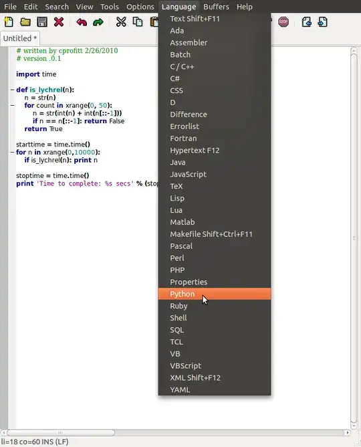The height and width of the screenshot is (447, 361).
Task: Select Pascal language
Action: coord(215,246)
